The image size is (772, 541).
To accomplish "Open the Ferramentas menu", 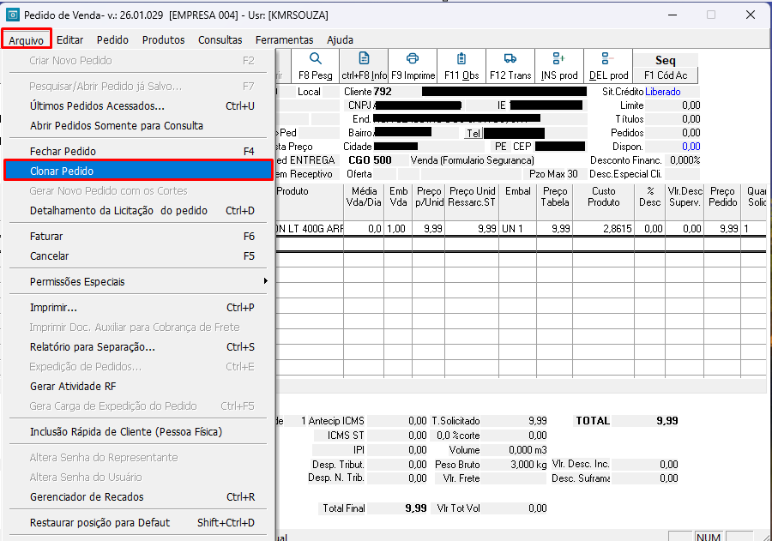I will (284, 40).
